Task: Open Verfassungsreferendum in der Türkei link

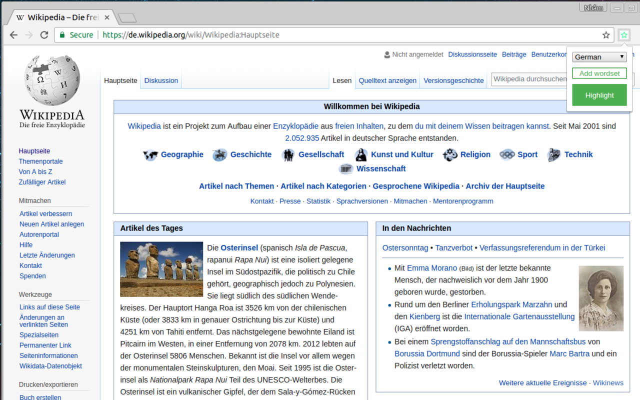Action: 542,248
